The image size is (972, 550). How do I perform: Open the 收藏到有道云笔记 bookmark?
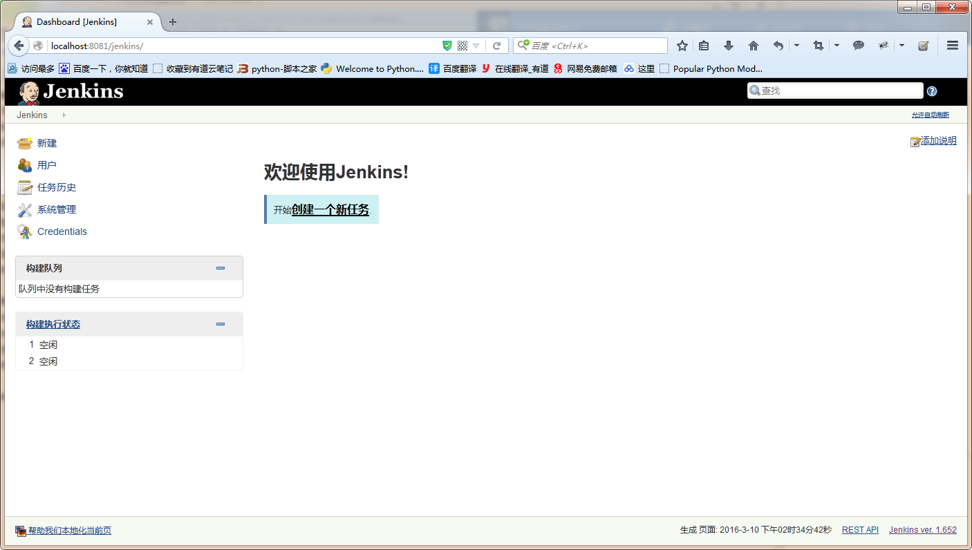coord(193,68)
